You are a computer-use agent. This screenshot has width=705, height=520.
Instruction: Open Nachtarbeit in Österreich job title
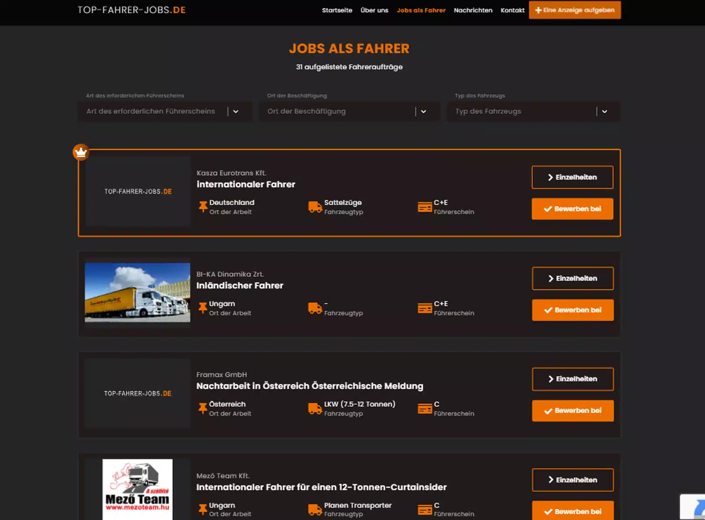point(310,386)
